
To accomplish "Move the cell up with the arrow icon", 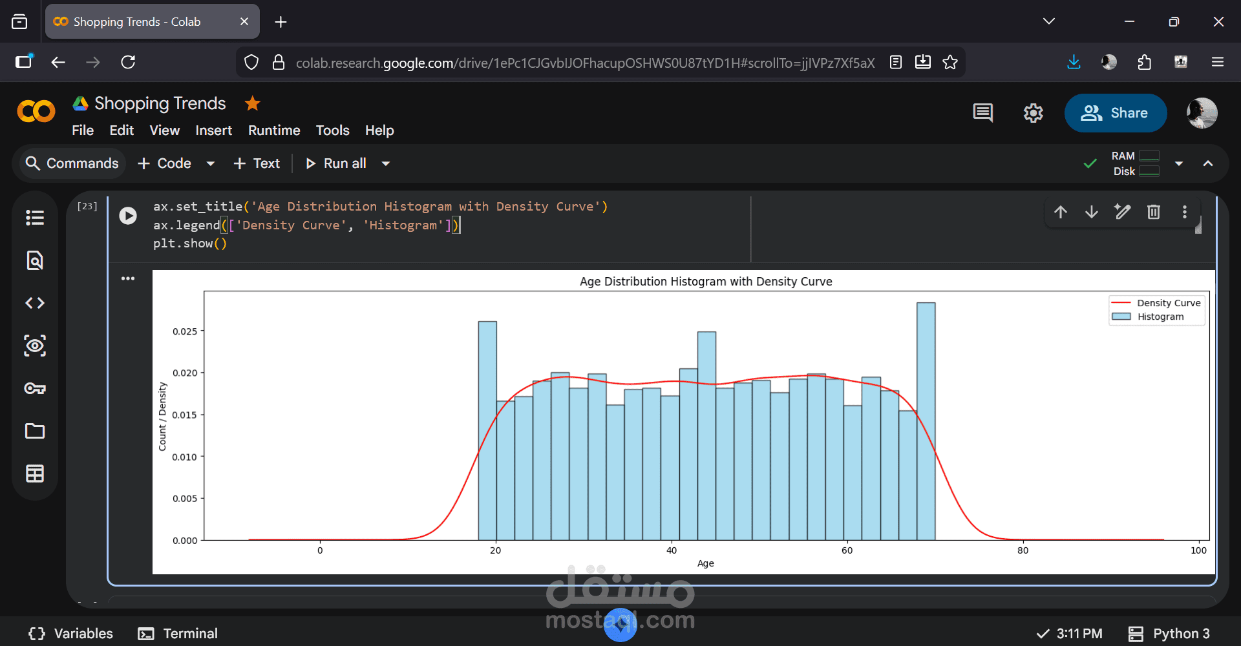I will (x=1061, y=212).
